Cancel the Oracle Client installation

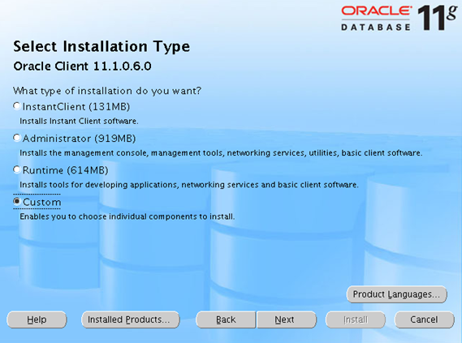tap(425, 319)
